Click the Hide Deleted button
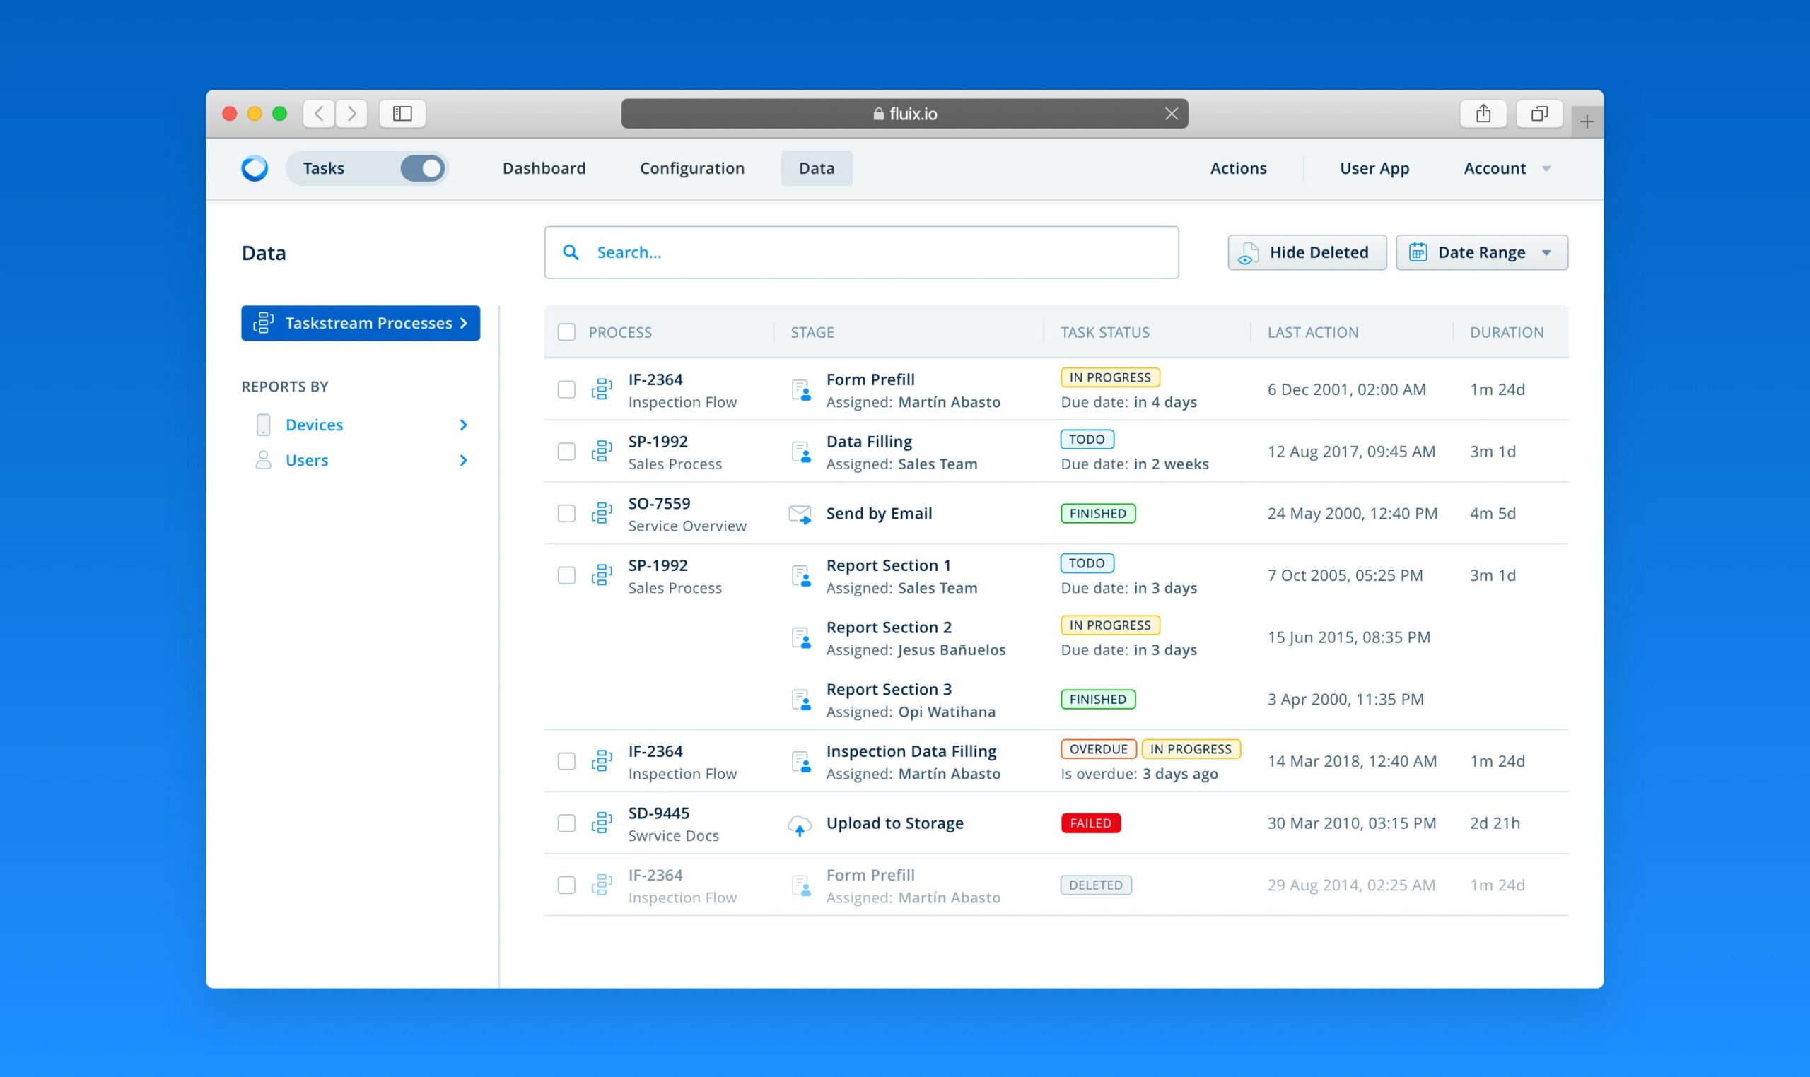This screenshot has width=1810, height=1077. click(1306, 252)
